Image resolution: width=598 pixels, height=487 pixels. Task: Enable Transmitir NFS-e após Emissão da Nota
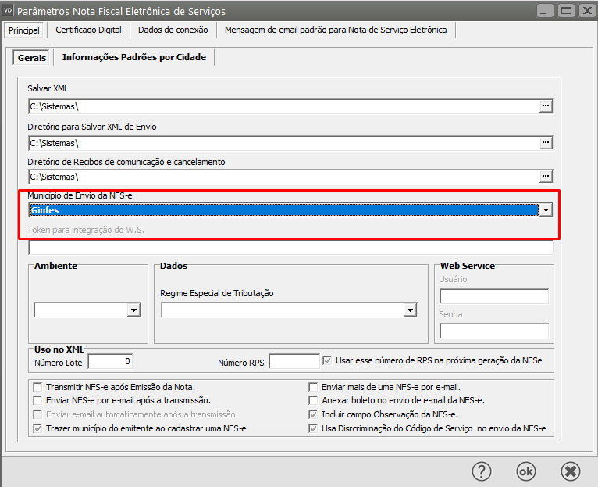38,387
